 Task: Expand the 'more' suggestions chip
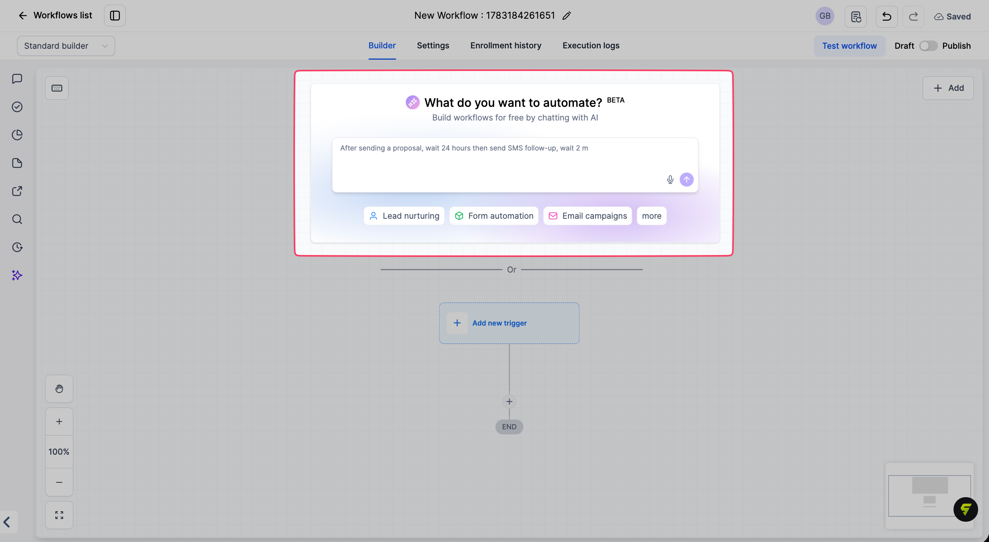pos(652,216)
